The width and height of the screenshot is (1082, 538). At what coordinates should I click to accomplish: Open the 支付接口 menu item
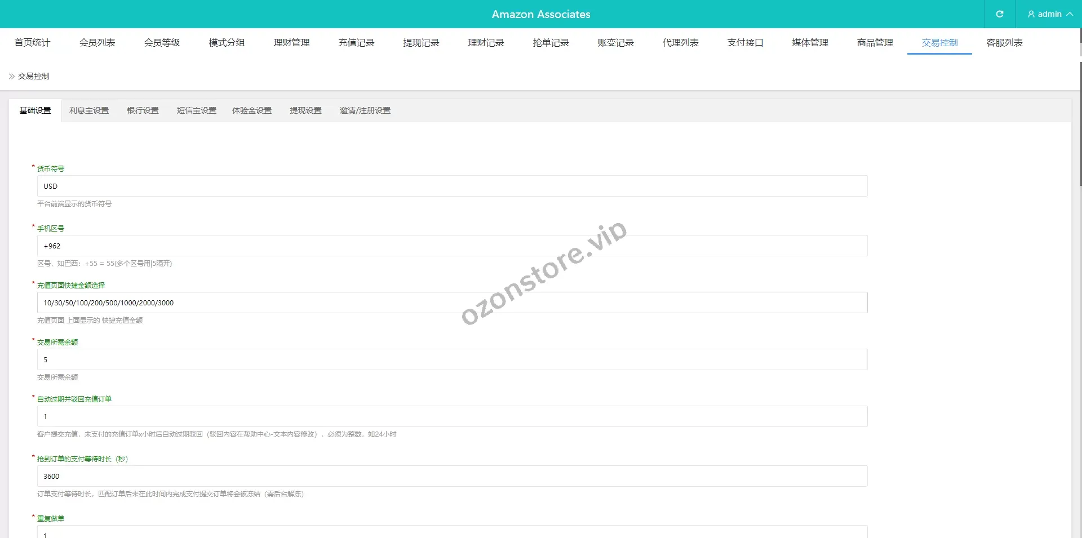[744, 42]
